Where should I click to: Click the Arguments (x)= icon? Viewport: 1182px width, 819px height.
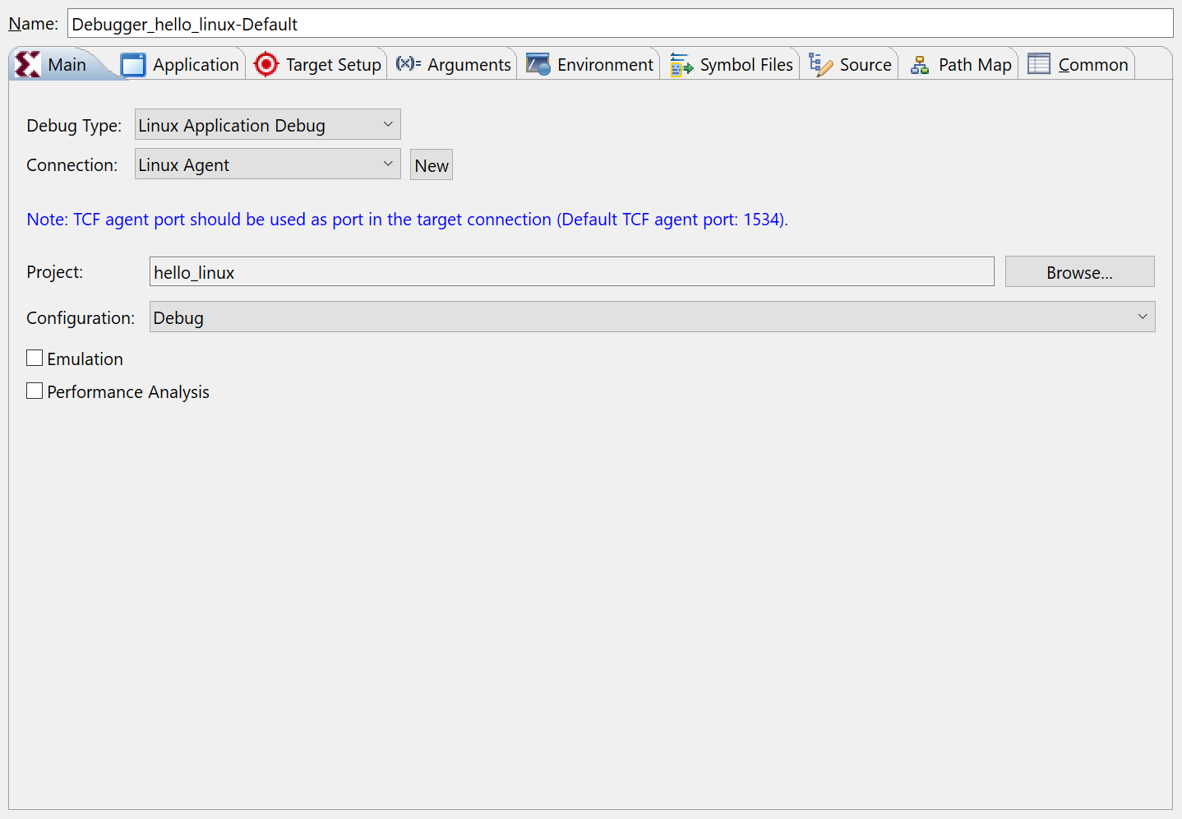(409, 63)
